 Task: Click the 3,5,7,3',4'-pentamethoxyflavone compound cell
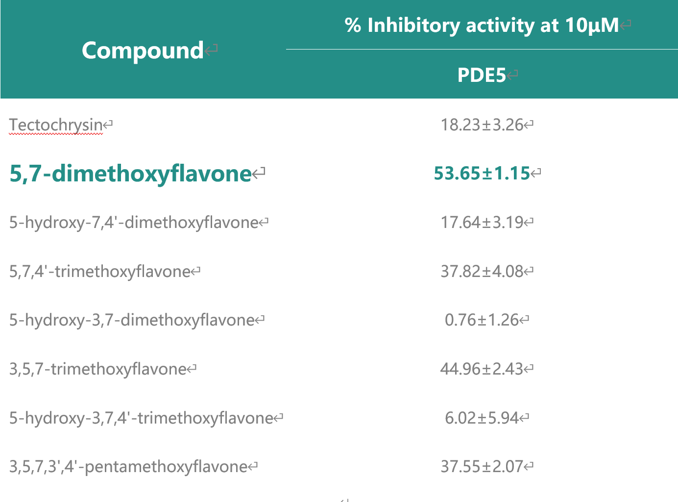(x=128, y=466)
